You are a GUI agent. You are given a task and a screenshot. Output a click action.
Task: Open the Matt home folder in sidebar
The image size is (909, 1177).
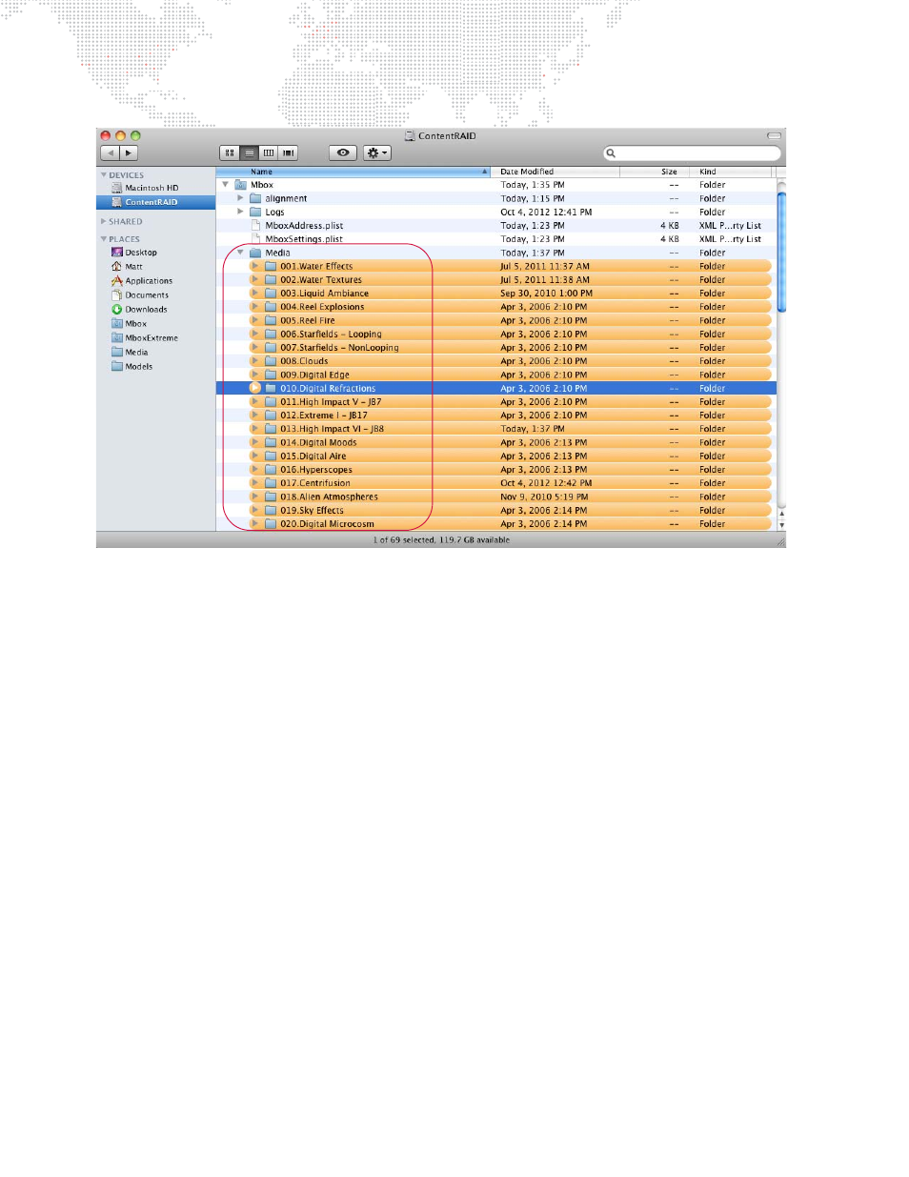point(127,267)
